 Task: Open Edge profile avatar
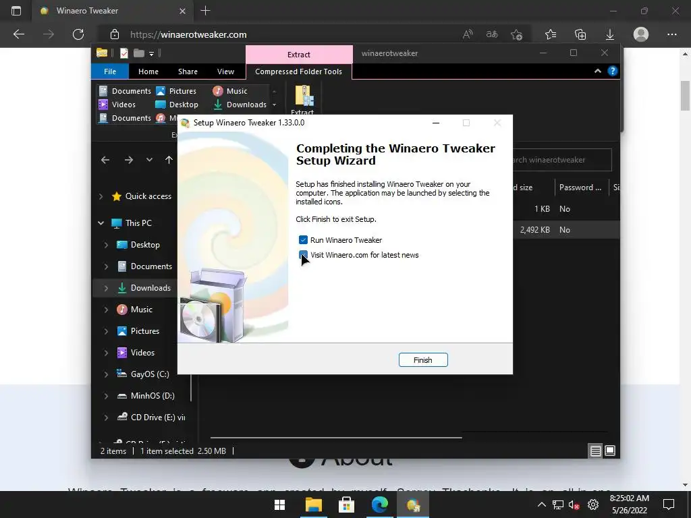(641, 34)
